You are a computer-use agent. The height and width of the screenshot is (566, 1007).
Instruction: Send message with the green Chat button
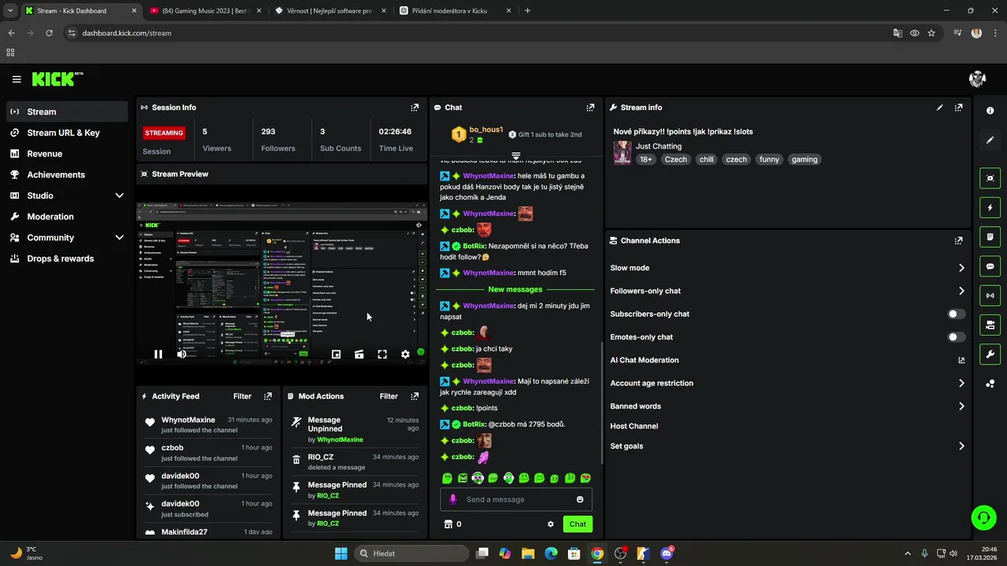(x=577, y=524)
